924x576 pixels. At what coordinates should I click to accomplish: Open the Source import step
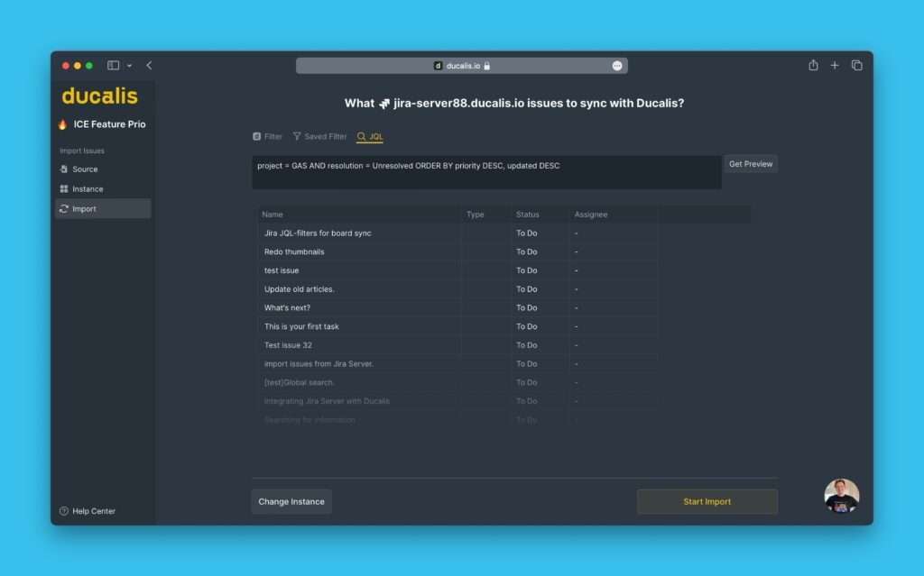(x=85, y=169)
